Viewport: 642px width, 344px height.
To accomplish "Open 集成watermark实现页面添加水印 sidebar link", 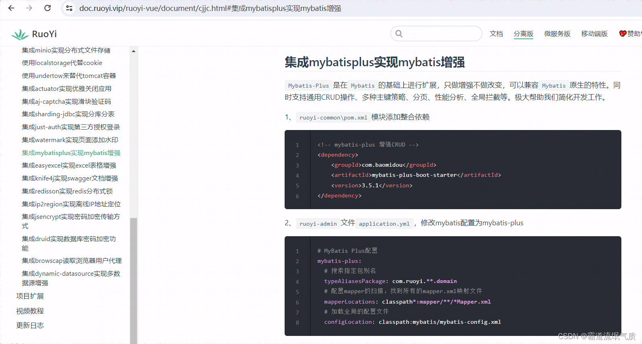I will click(x=70, y=140).
